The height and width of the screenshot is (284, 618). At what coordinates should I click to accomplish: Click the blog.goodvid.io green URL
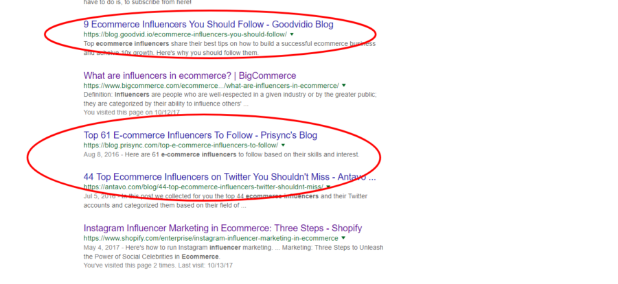pyautogui.click(x=185, y=34)
